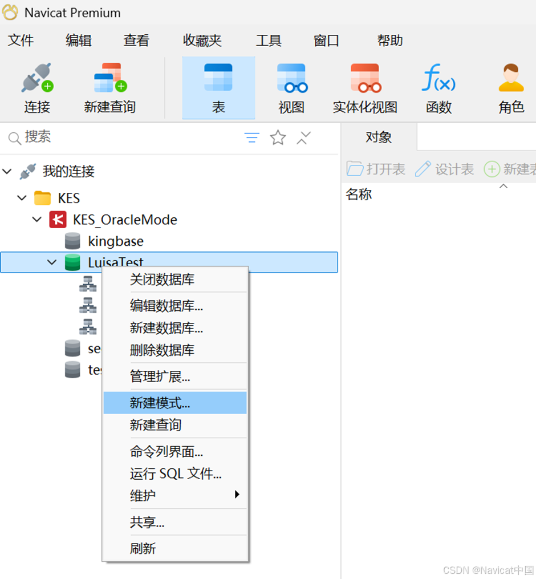Viewport: 536px width, 579px height.
Task: Choose Share (共享...) in context menu
Action: tap(175, 522)
